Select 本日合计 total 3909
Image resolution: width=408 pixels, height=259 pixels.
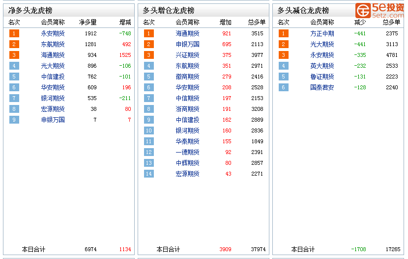pyautogui.click(x=225, y=249)
